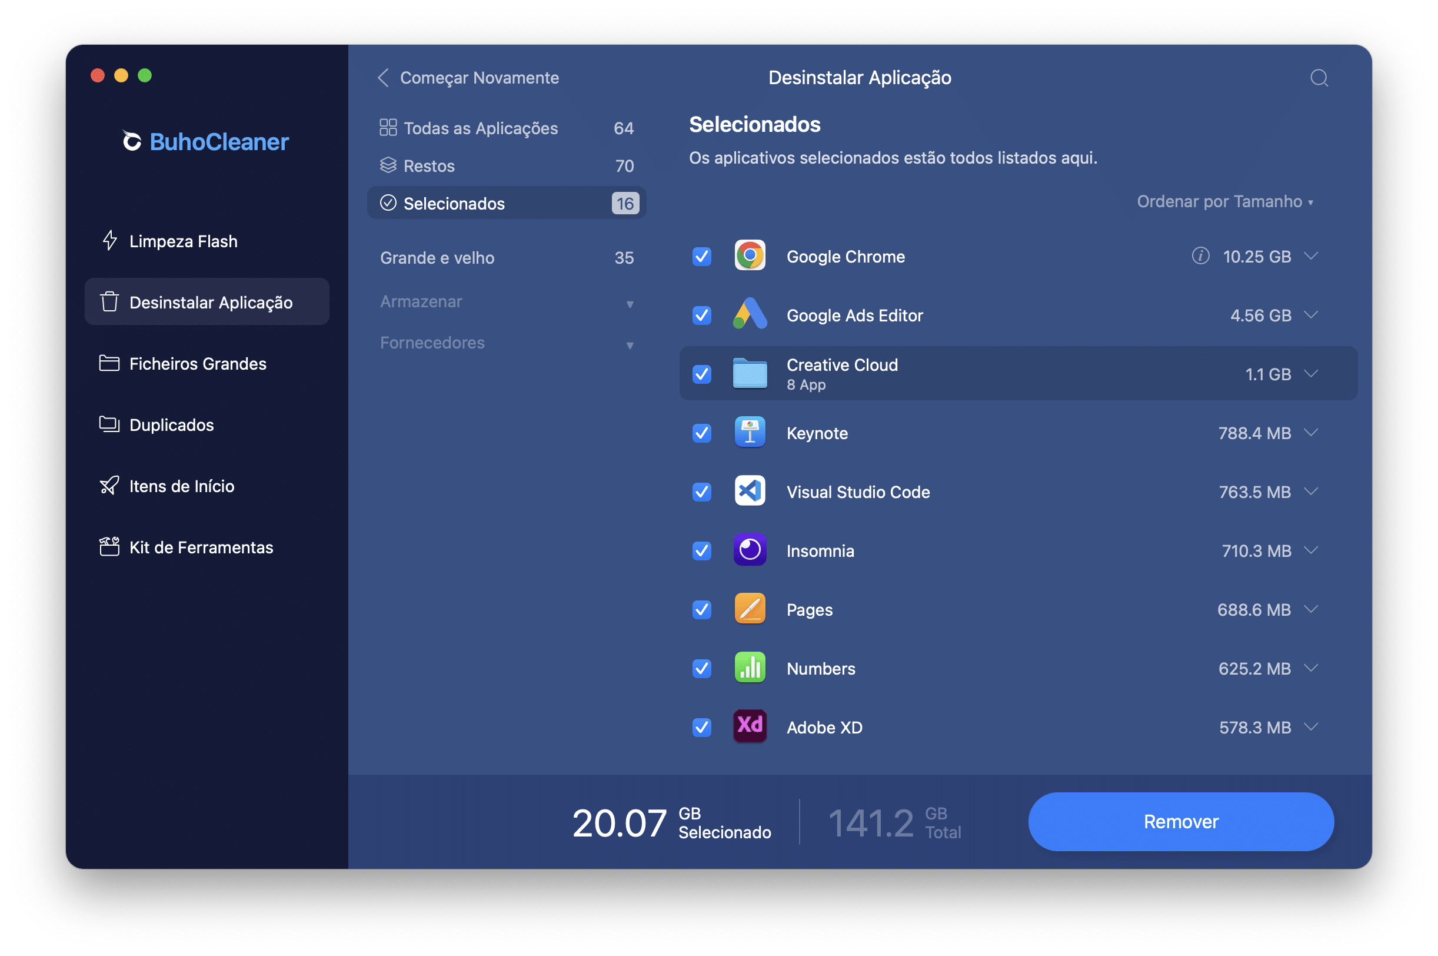Click the Google Ads Editor app icon
Image resolution: width=1438 pixels, height=956 pixels.
(750, 314)
